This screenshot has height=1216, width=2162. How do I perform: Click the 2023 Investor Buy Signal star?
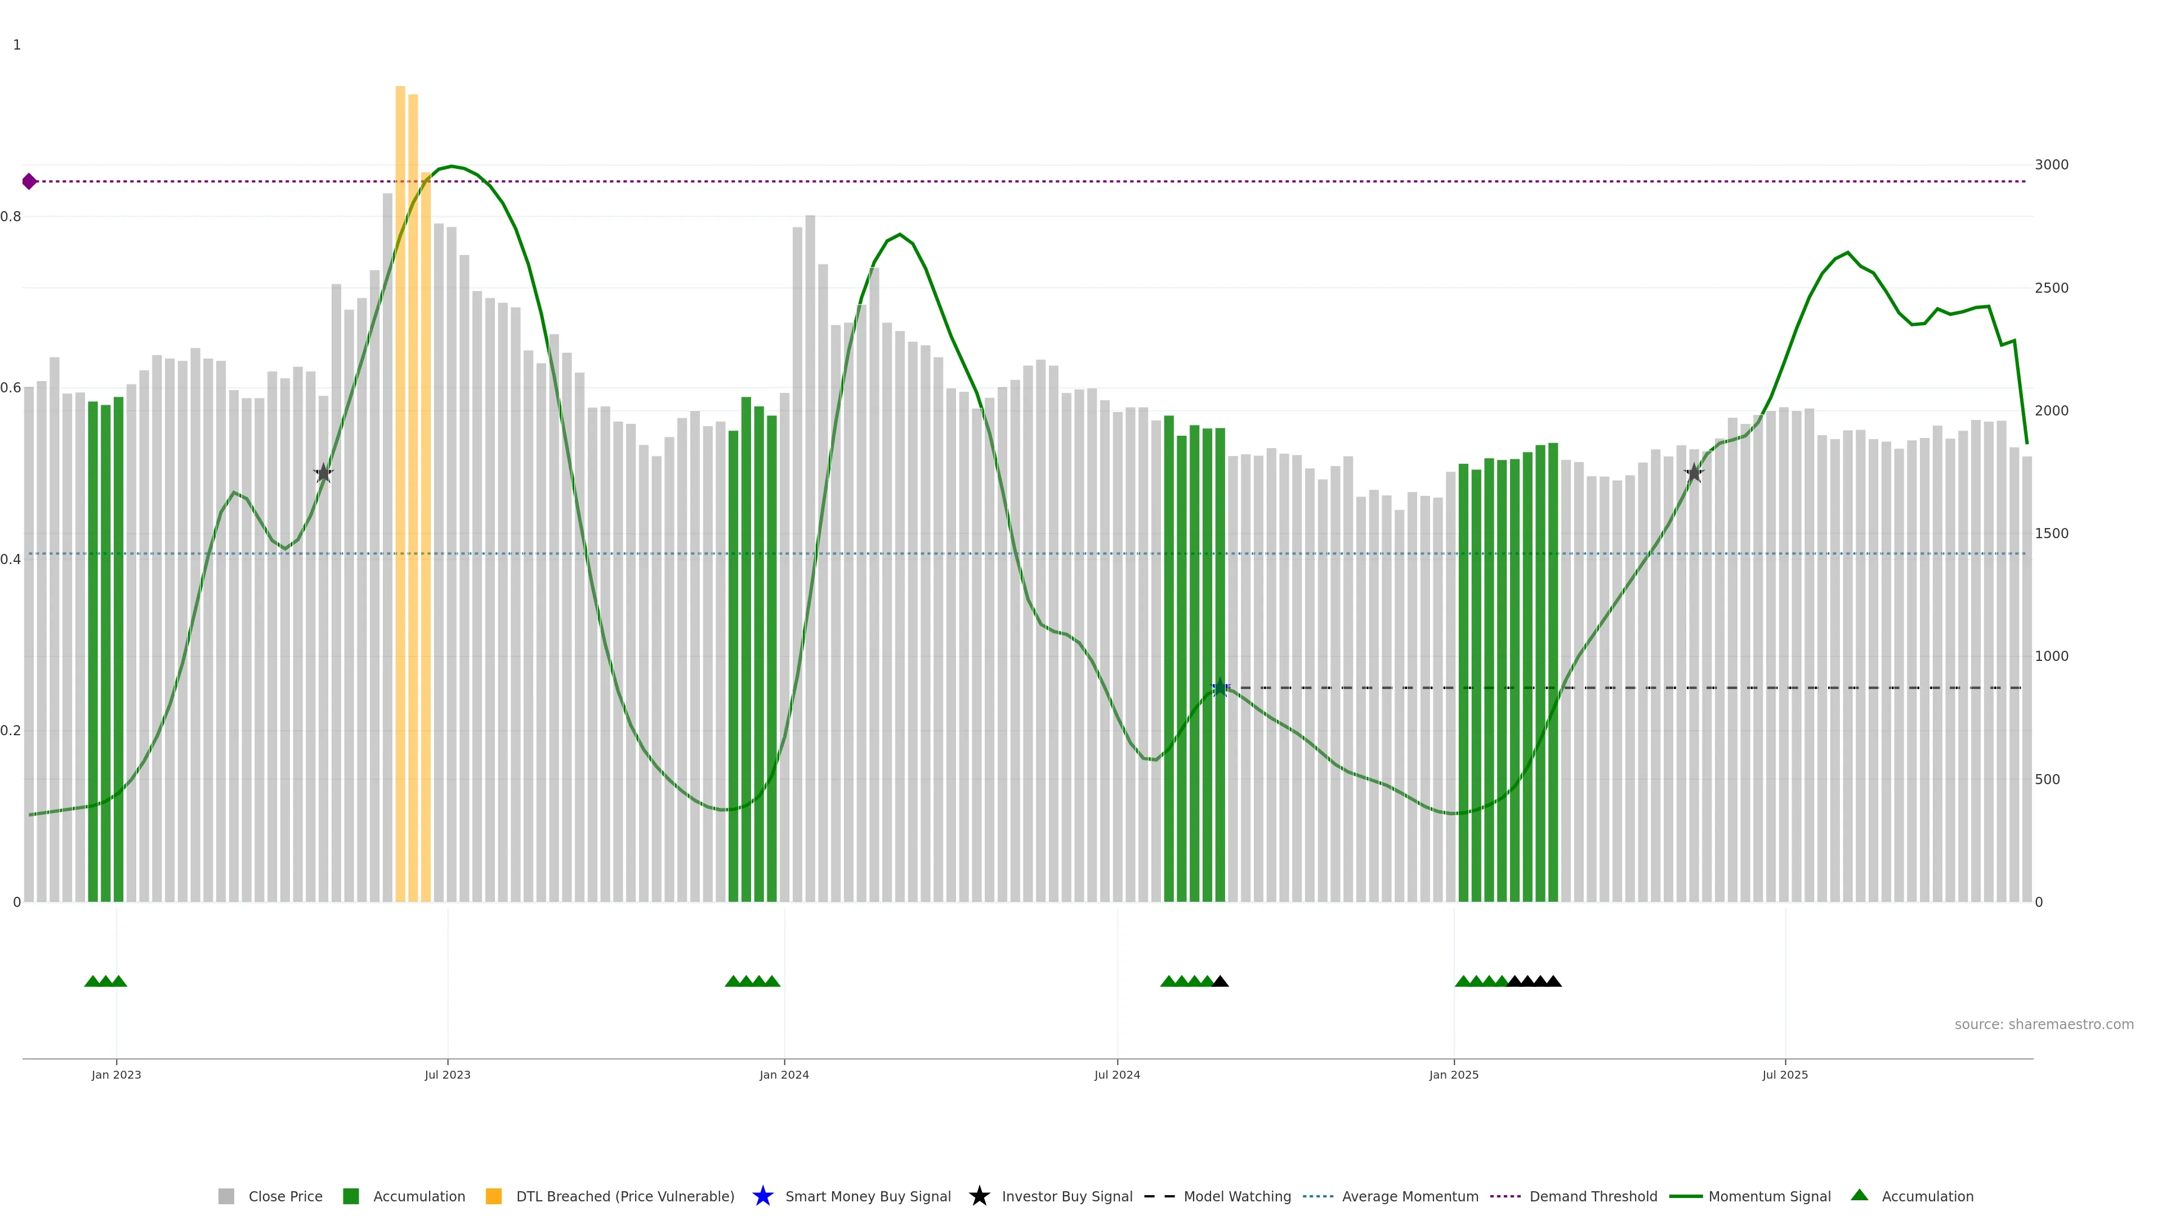point(324,473)
